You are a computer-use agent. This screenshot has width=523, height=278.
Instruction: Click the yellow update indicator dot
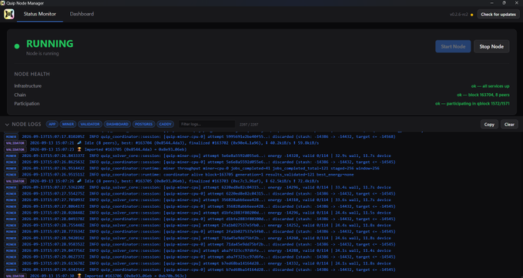[471, 15]
